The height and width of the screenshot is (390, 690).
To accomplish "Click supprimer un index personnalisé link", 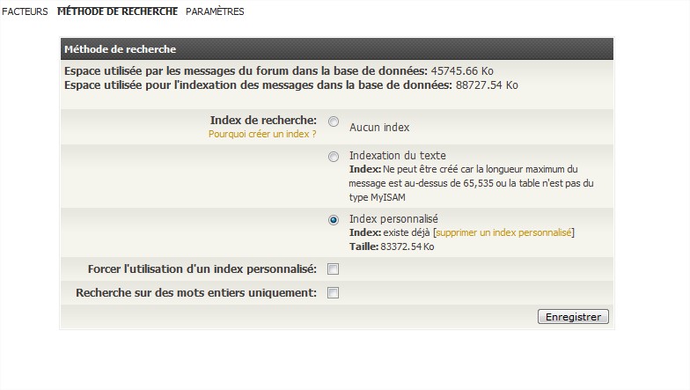I will pos(503,232).
